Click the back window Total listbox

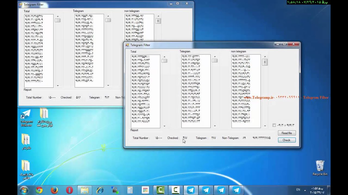[39, 51]
